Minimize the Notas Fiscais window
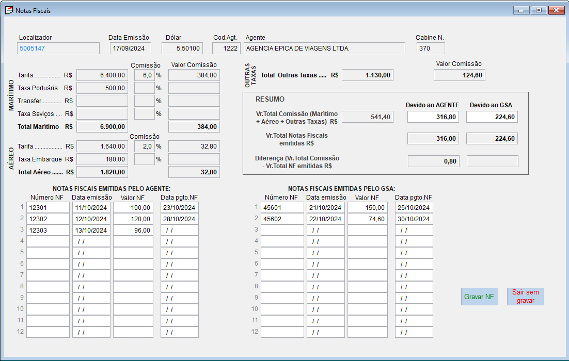Viewport: 569px width, 361px height. [x=521, y=10]
